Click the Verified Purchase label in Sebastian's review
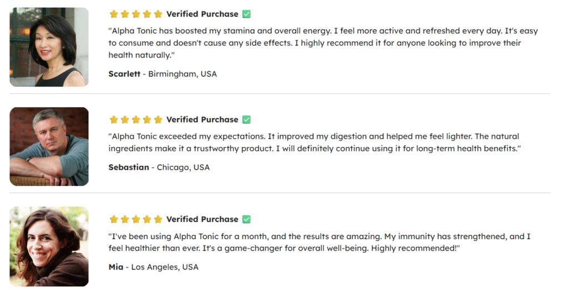 pos(202,119)
